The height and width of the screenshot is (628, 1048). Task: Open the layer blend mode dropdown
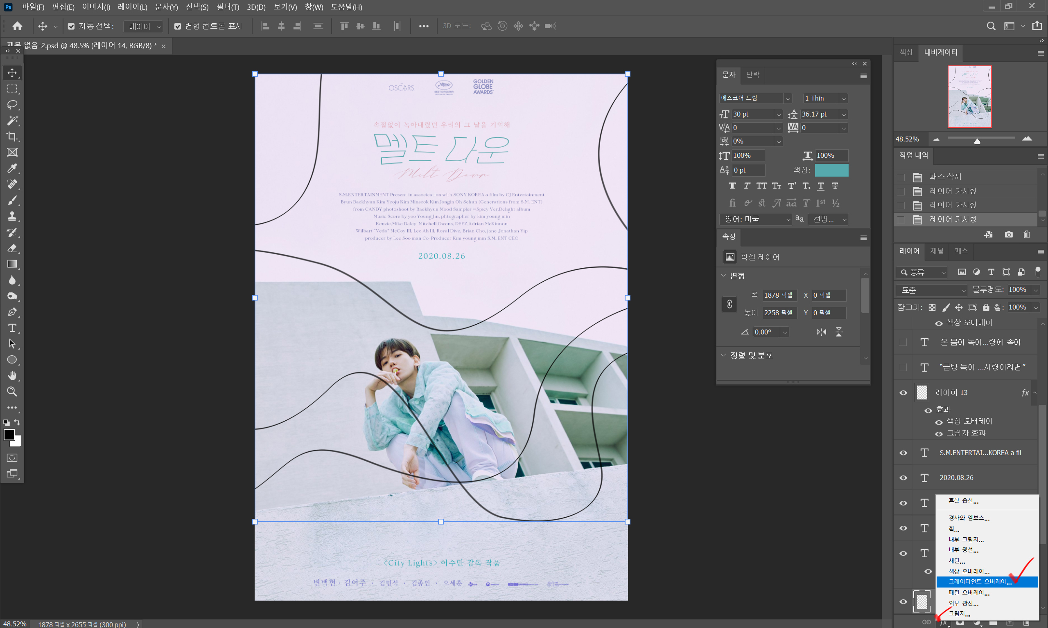point(932,290)
